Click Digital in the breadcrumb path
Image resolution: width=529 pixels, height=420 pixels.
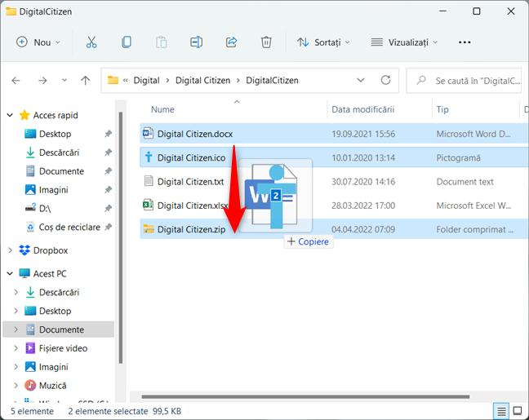coord(146,81)
